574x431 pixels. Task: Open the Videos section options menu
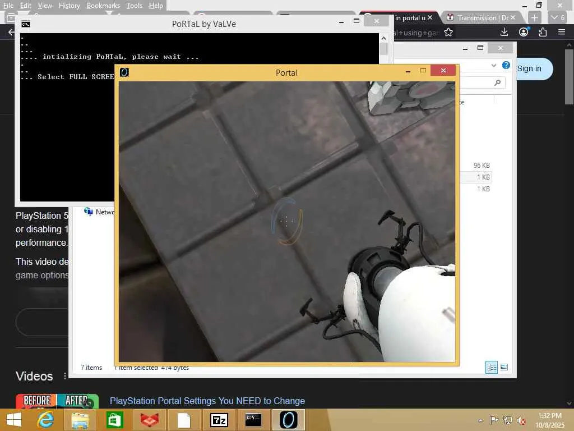click(x=65, y=377)
